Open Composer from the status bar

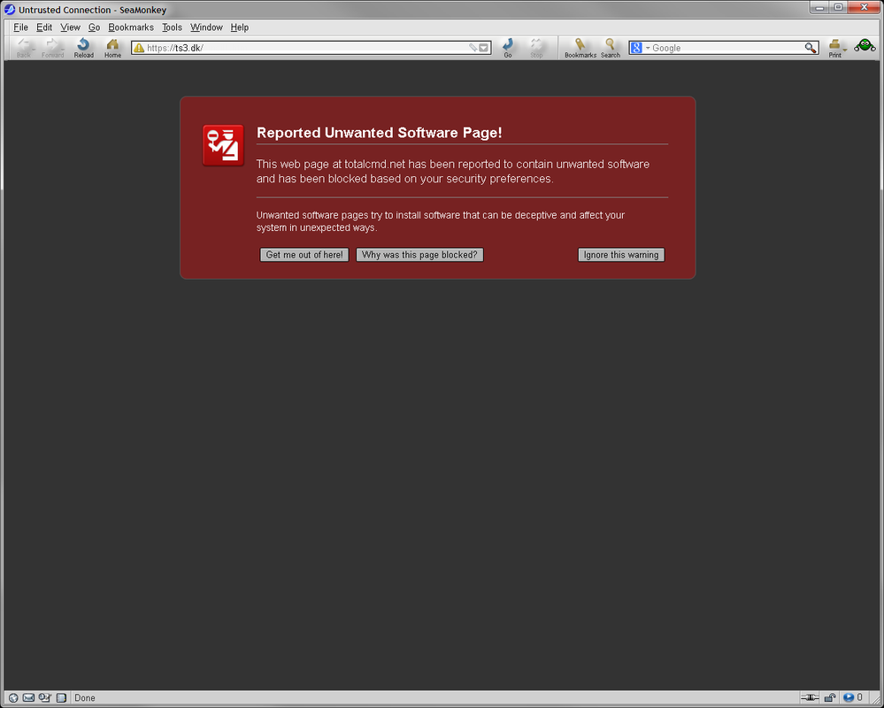click(x=44, y=698)
